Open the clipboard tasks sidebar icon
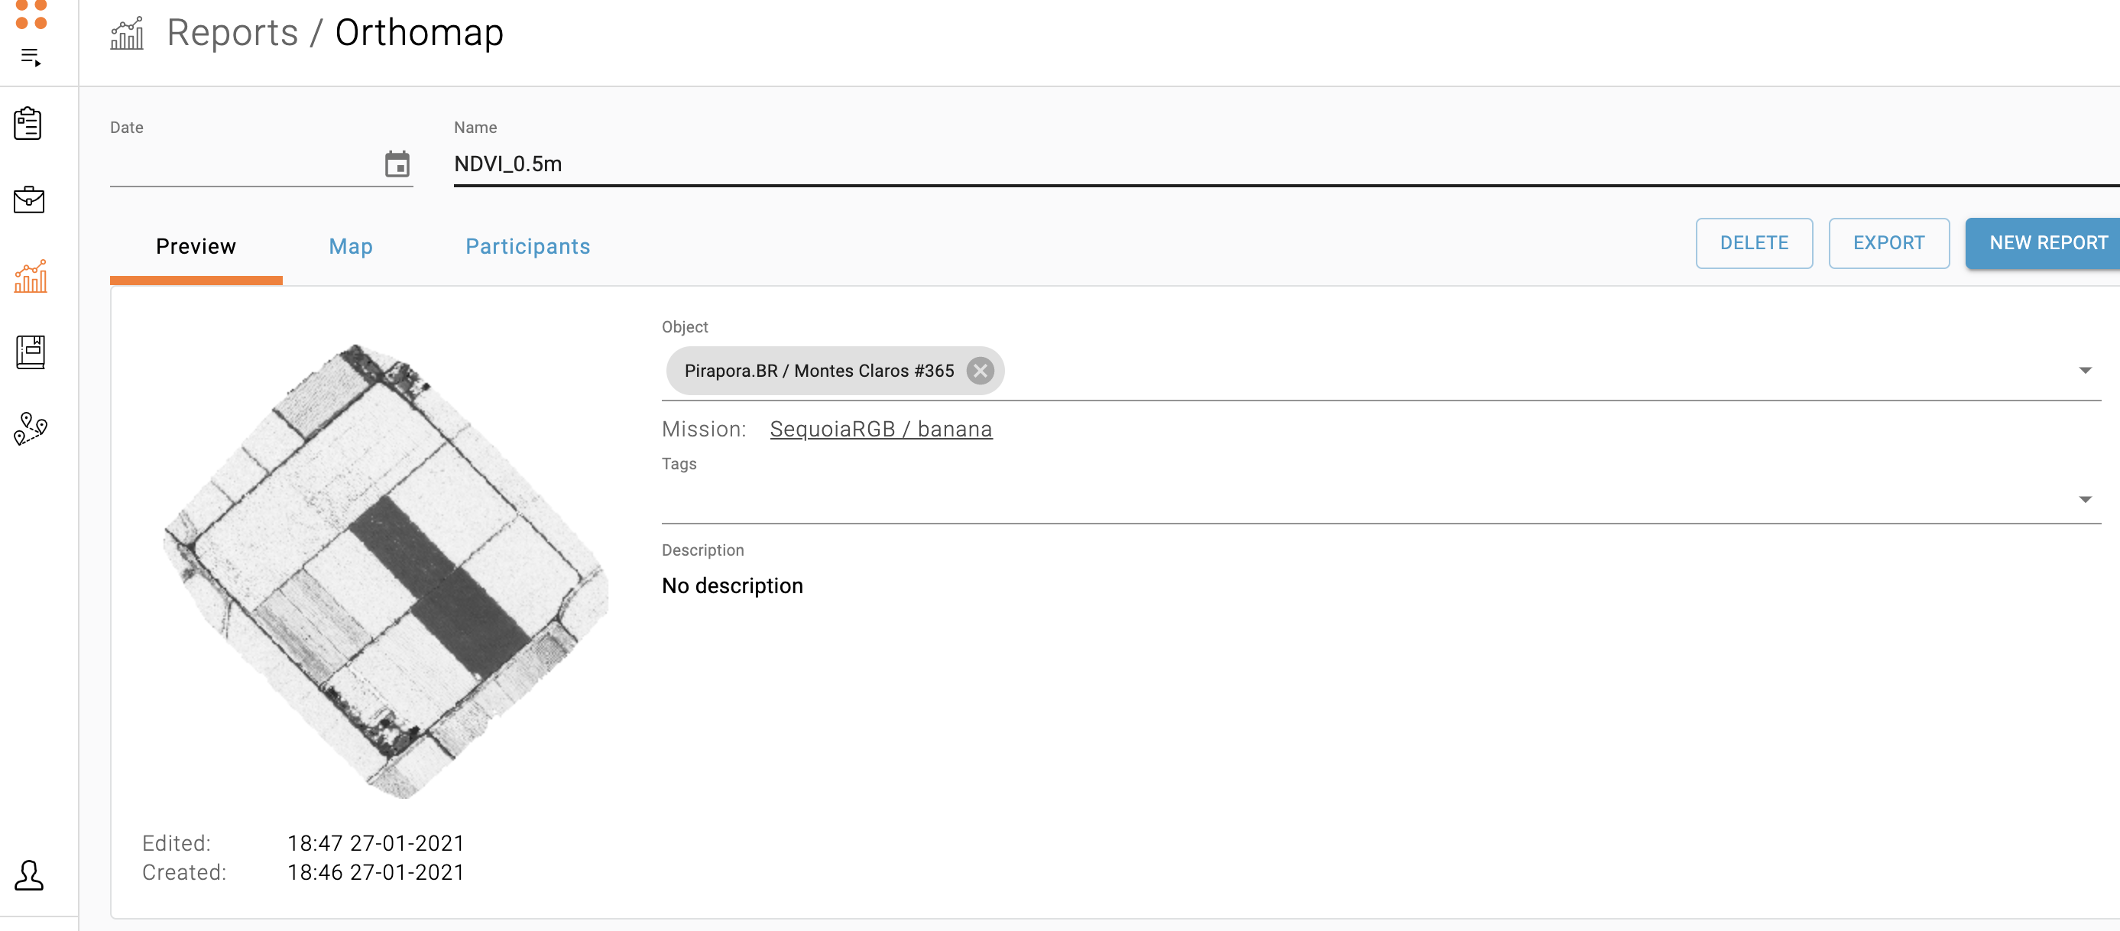 (28, 124)
